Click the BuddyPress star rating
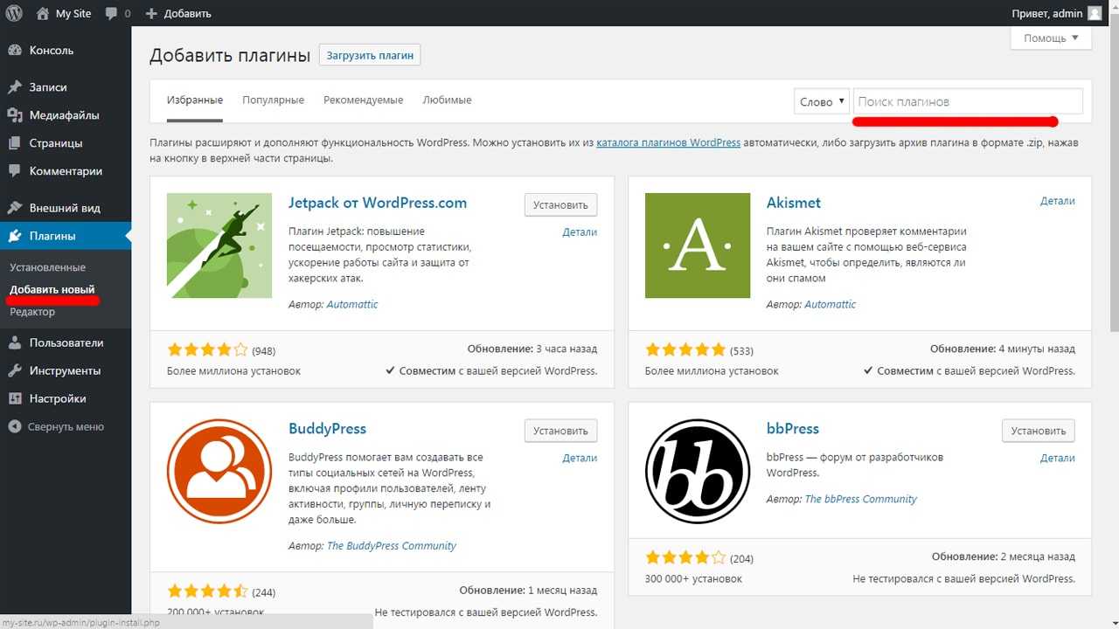The width and height of the screenshot is (1119, 629). tap(207, 591)
